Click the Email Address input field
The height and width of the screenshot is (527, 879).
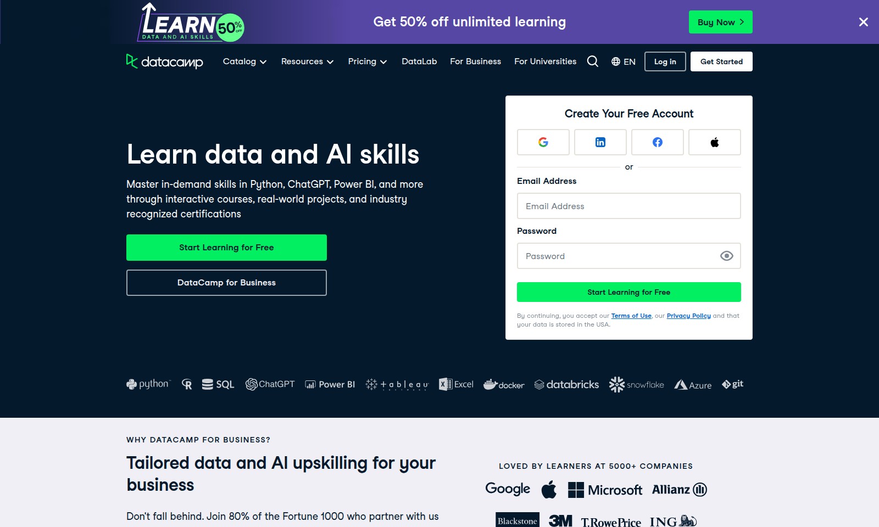tap(628, 206)
